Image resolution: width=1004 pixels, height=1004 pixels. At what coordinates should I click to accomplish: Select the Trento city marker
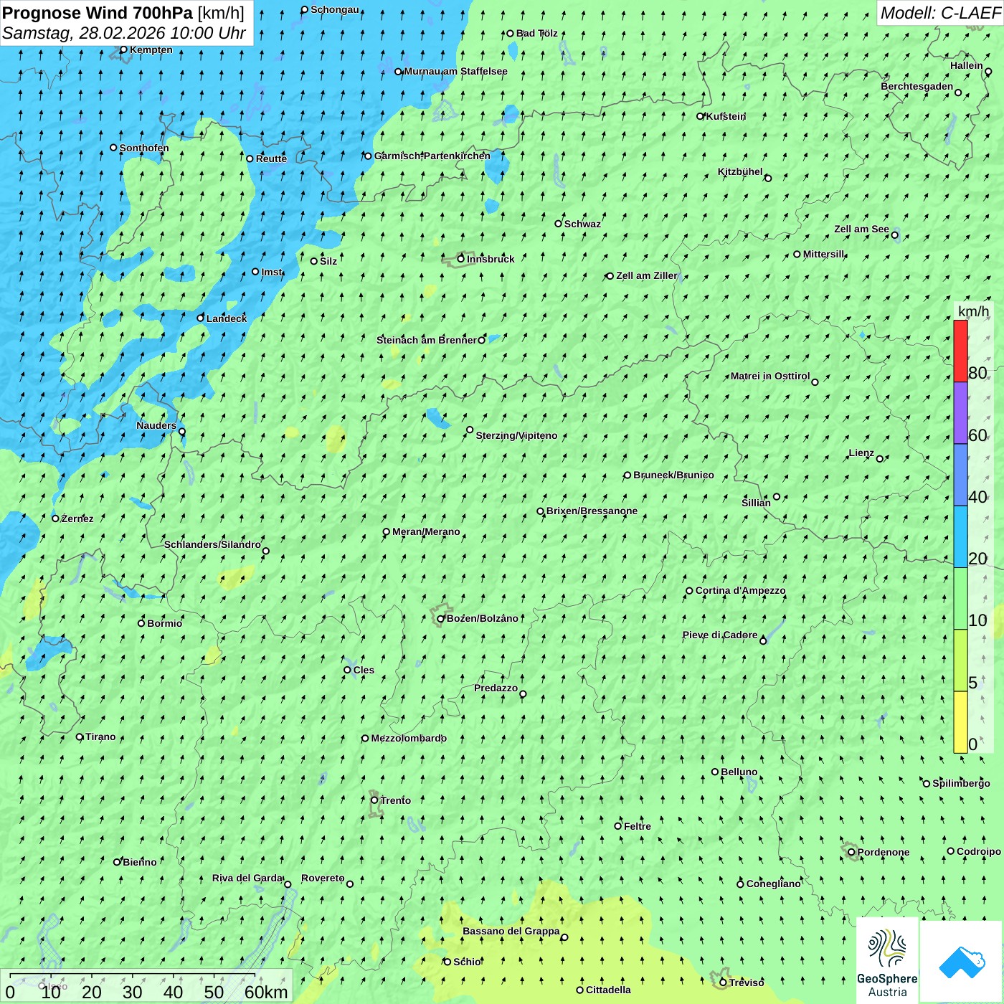[374, 800]
